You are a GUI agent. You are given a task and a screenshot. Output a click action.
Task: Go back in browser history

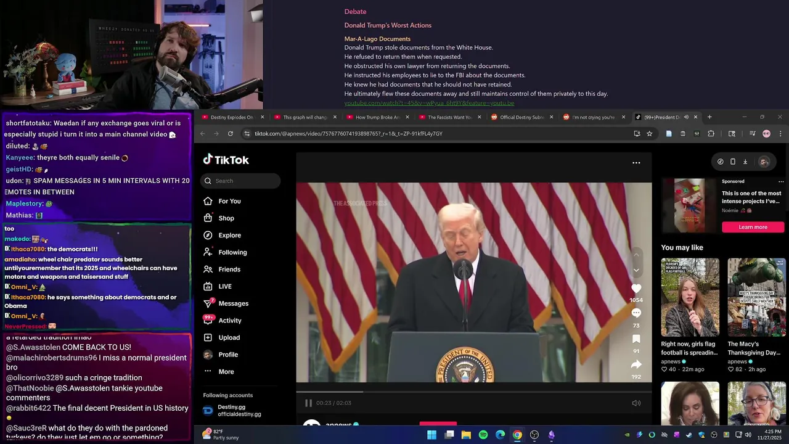(202, 133)
